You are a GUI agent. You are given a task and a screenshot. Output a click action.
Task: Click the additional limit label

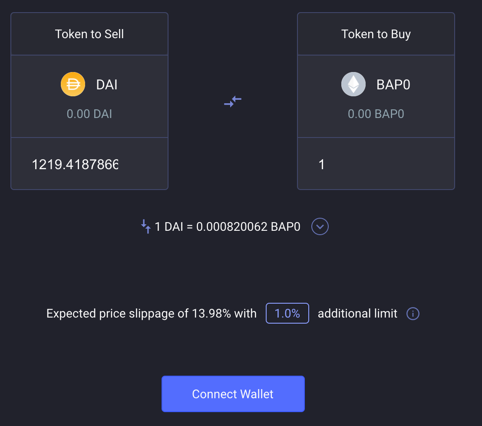pyautogui.click(x=357, y=314)
